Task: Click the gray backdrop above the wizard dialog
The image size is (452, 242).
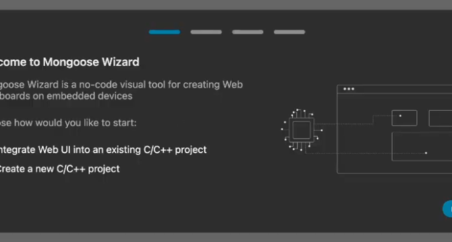Action: (x=226, y=5)
